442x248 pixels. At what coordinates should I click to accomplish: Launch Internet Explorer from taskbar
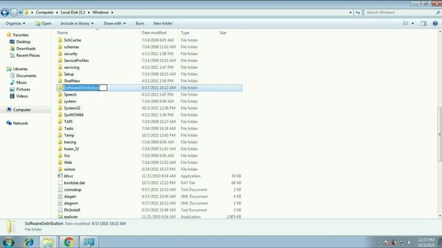pyautogui.click(x=28, y=242)
